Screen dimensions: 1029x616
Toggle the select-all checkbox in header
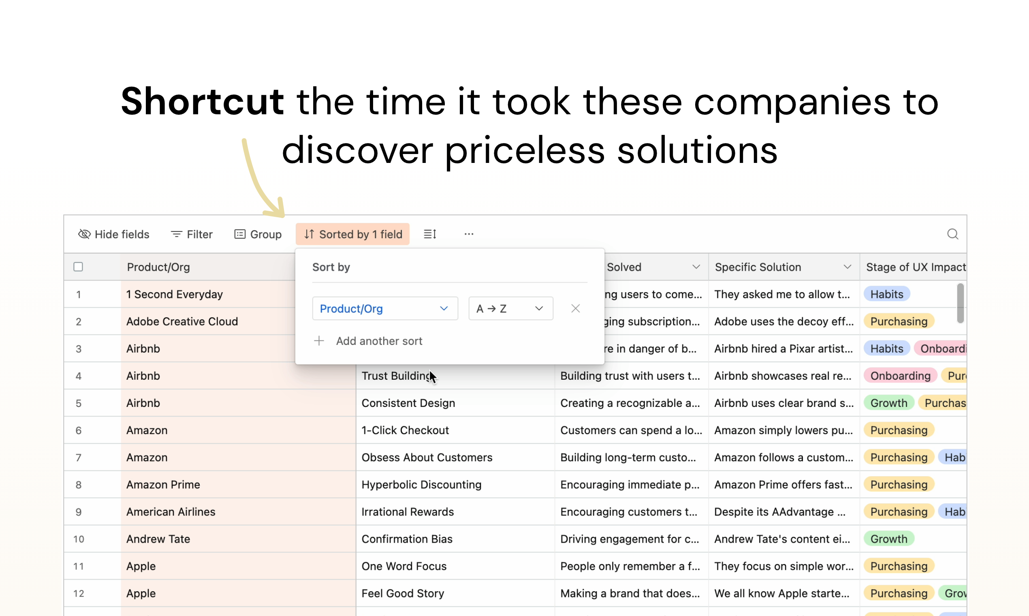pos(78,267)
